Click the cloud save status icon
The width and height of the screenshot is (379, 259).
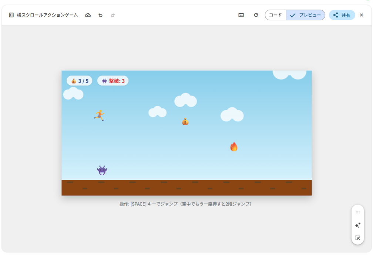coord(88,15)
